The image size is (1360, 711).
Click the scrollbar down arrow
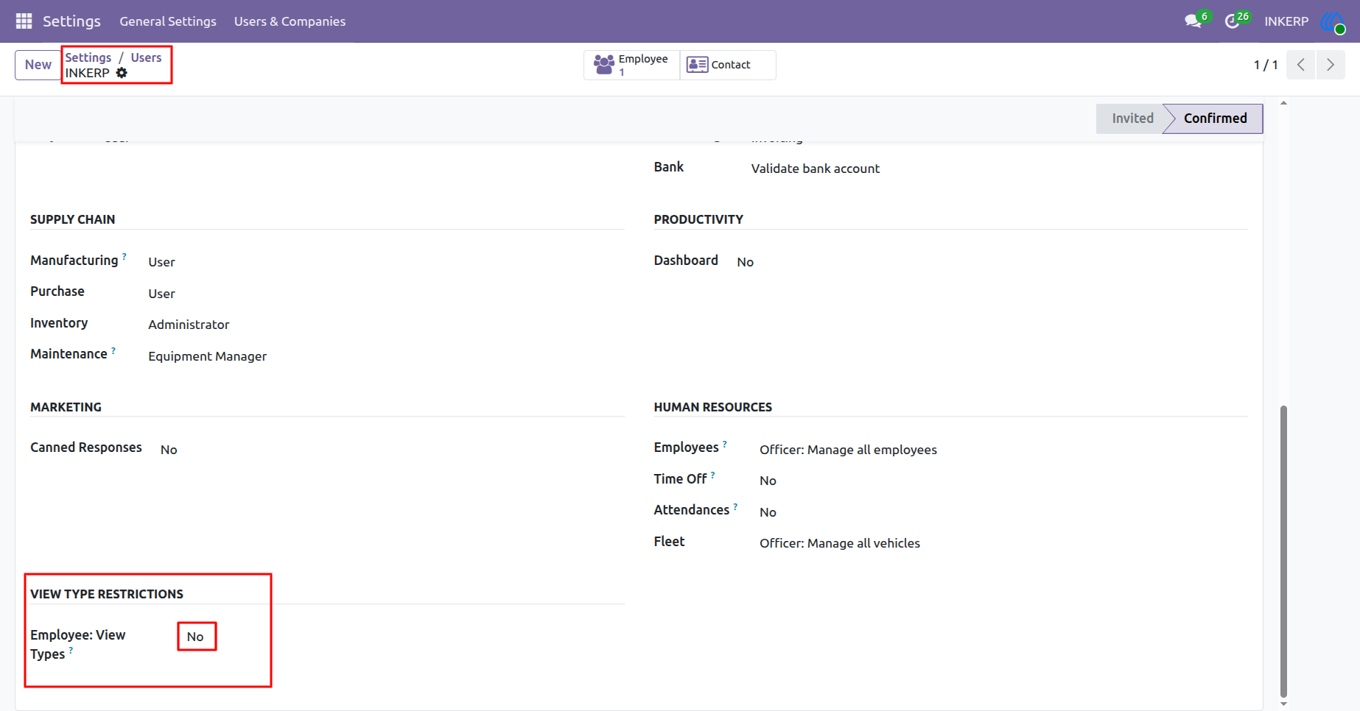pyautogui.click(x=1283, y=704)
